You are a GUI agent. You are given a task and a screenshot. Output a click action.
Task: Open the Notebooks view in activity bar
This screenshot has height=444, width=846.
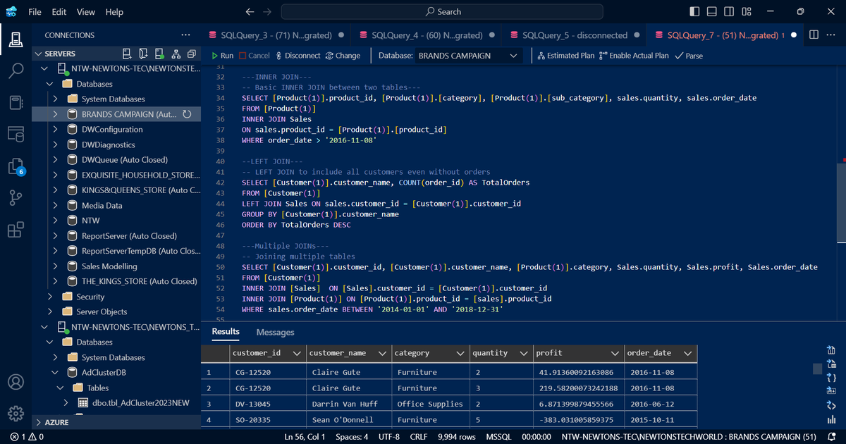coord(16,102)
